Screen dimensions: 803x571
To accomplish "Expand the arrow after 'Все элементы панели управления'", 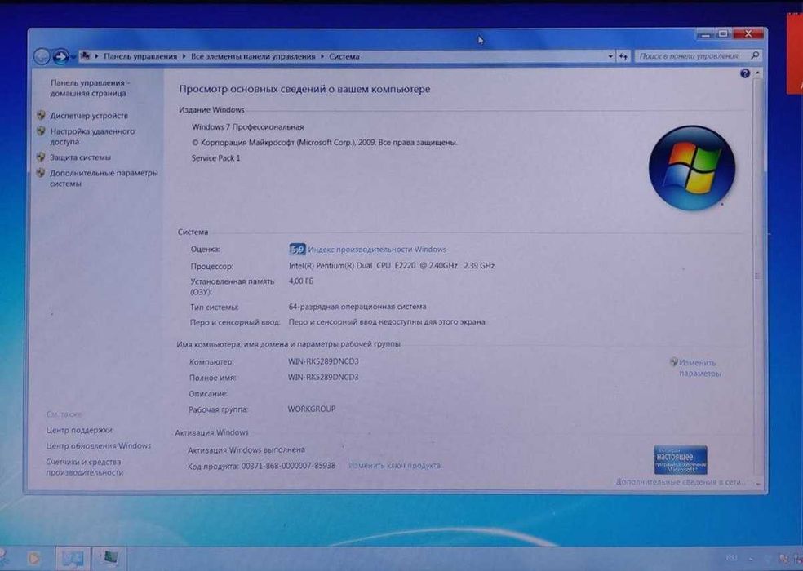I will 322,56.
